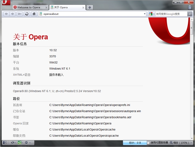Click the Google search engine icon
This screenshot has width=195, height=147.
tap(151, 14)
